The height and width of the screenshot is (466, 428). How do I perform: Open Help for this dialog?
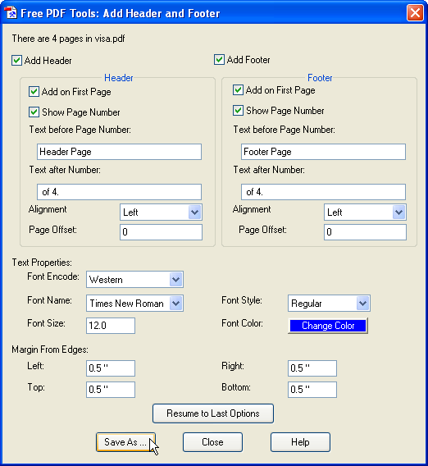pyautogui.click(x=300, y=442)
